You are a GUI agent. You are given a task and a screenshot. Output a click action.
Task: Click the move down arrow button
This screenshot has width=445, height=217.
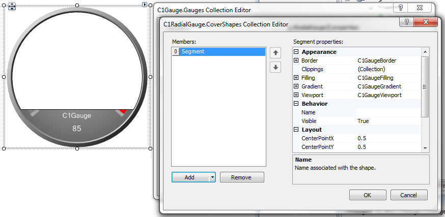(275, 67)
